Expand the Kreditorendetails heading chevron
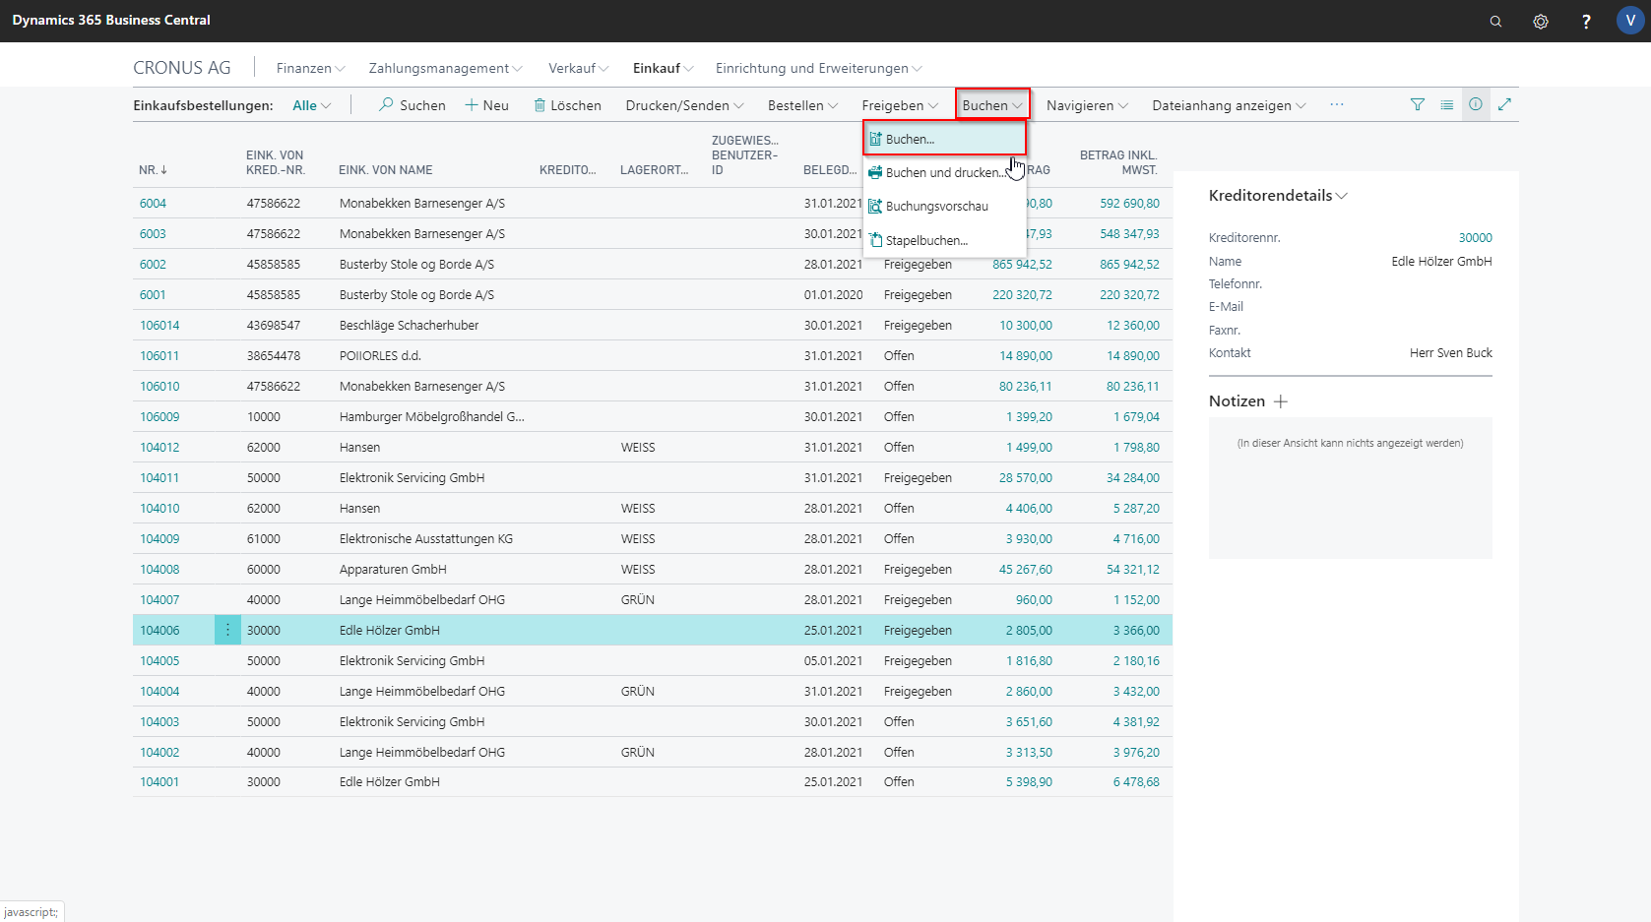This screenshot has width=1651, height=922. tap(1342, 196)
